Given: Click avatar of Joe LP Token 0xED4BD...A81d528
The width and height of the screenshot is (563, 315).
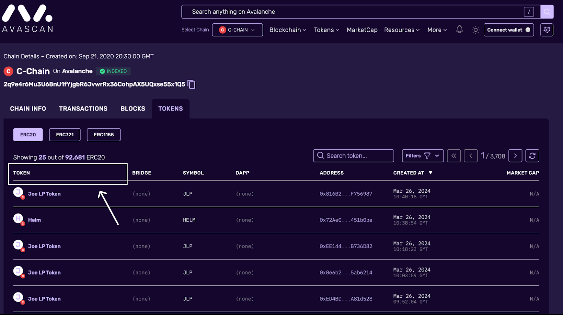Looking at the screenshot, I should pyautogui.click(x=18, y=298).
